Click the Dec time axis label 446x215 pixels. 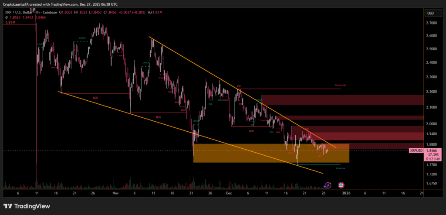pos(229,192)
